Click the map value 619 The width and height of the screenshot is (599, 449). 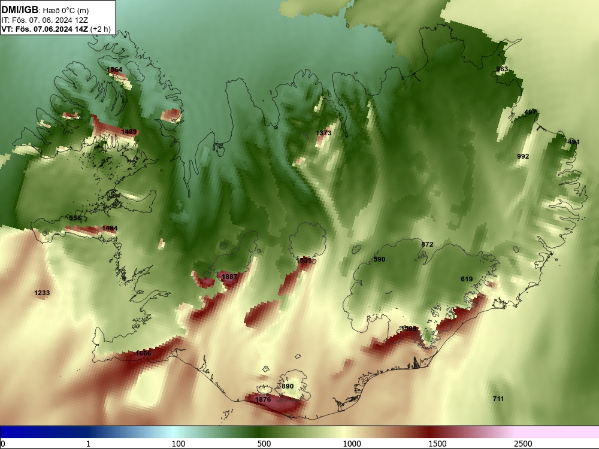(467, 279)
